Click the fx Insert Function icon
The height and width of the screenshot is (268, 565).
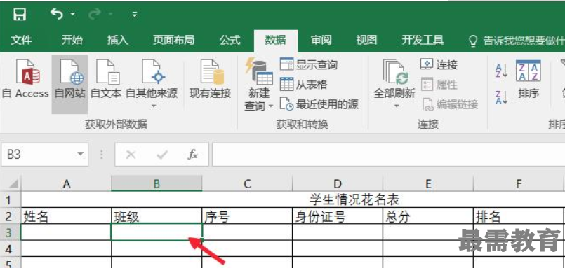click(x=193, y=155)
